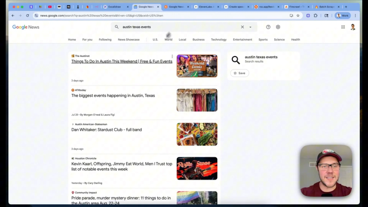Open the For you section
Image resolution: width=368 pixels, height=207 pixels.
click(87, 40)
